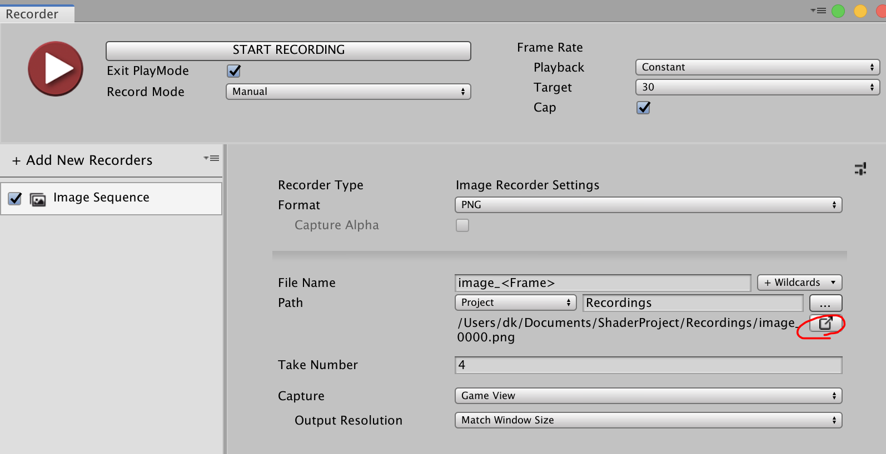The height and width of the screenshot is (454, 886).
Task: Select the Recorder tab
Action: (x=32, y=14)
